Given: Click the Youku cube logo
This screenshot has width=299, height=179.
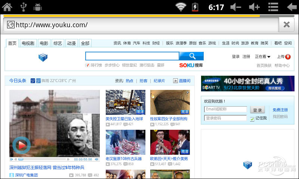Looking at the screenshot, I should [x=43, y=57].
